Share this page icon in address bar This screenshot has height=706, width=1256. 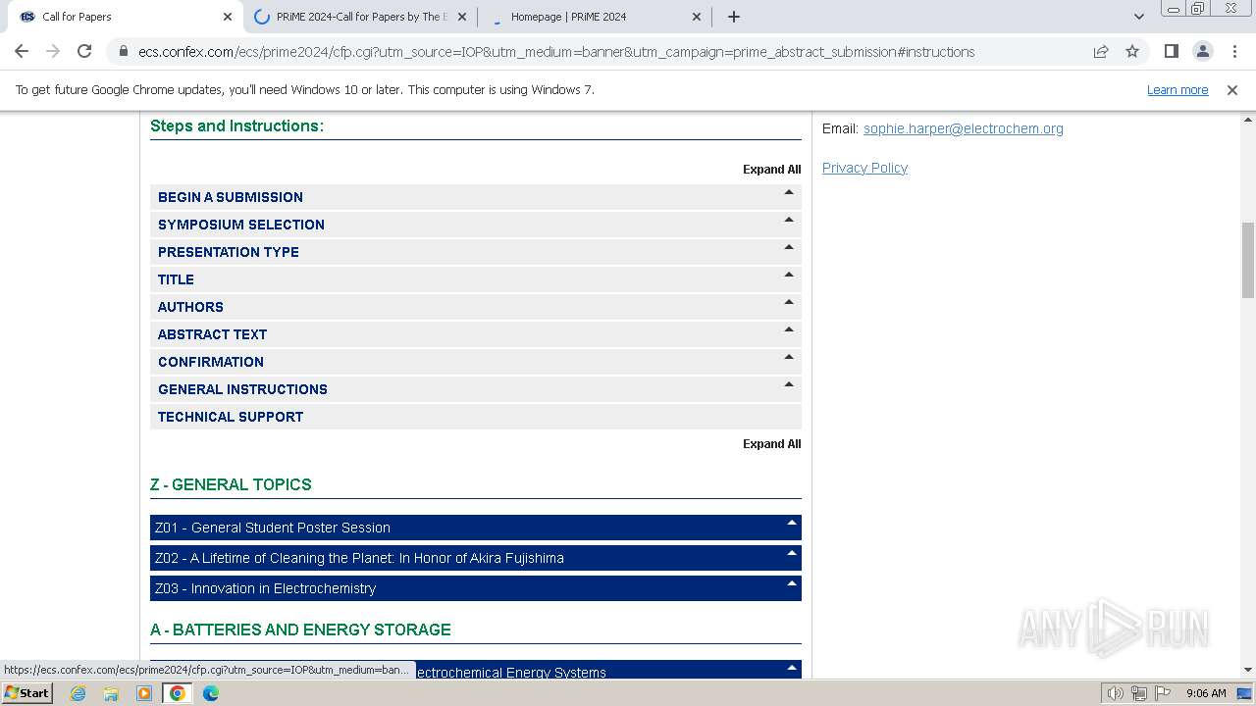tap(1101, 51)
